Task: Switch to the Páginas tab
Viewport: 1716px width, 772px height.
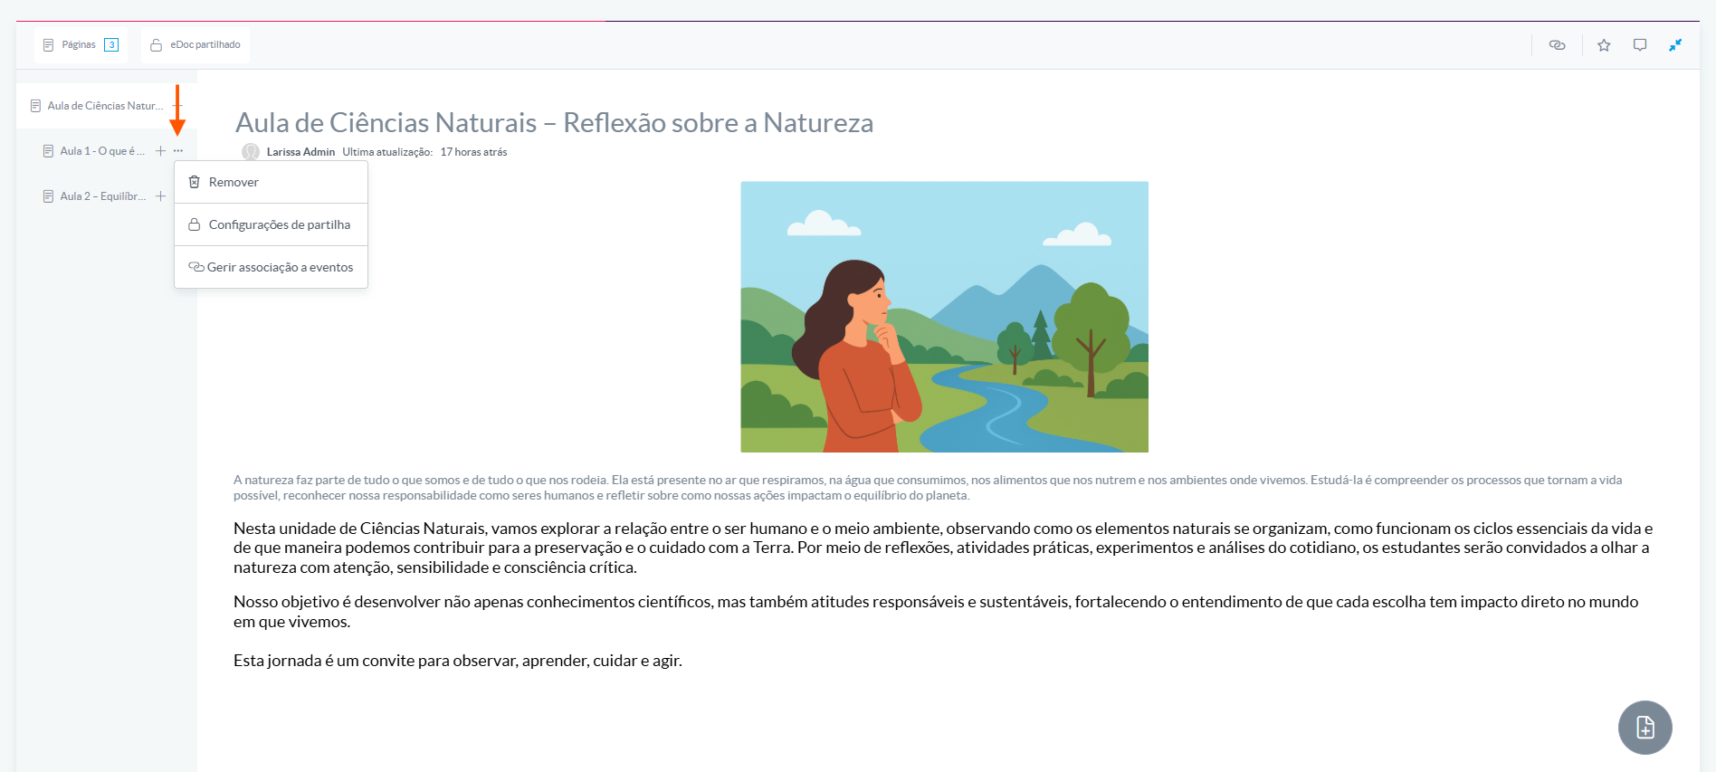Action: [81, 44]
